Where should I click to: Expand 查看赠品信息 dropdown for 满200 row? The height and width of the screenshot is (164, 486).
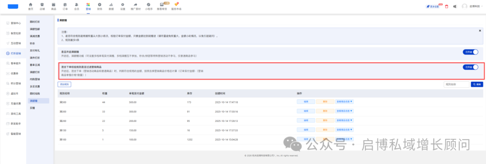pyautogui.click(x=344, y=120)
